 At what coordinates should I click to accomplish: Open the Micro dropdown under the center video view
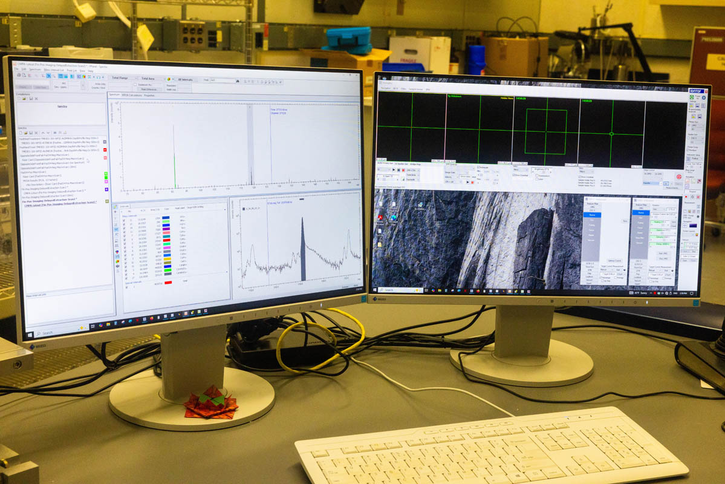pyautogui.click(x=521, y=169)
